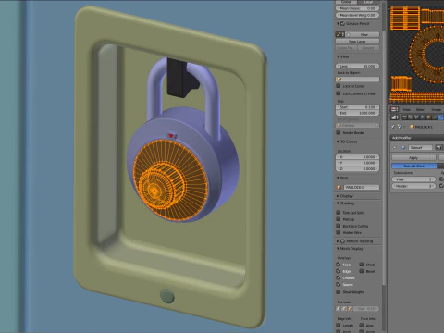Adjust the Lens value field
The width and height of the screenshot is (444, 333).
coord(357,66)
